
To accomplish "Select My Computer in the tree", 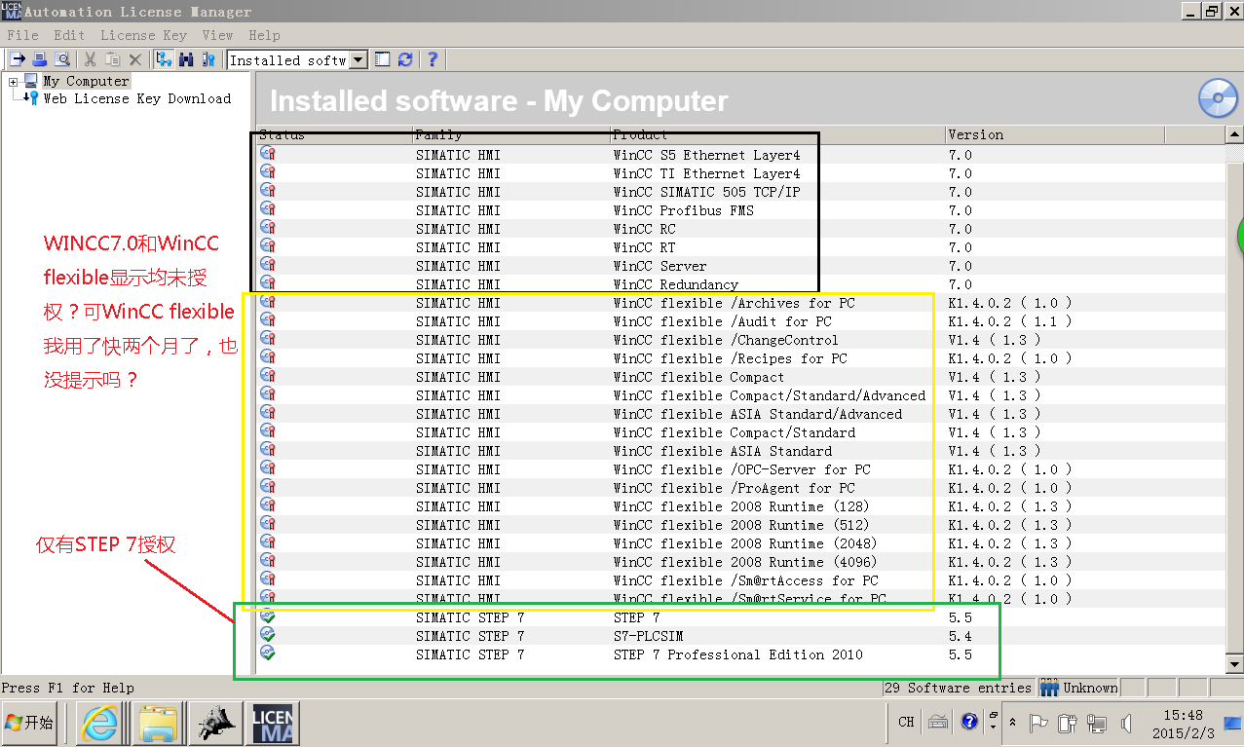I will coord(86,82).
